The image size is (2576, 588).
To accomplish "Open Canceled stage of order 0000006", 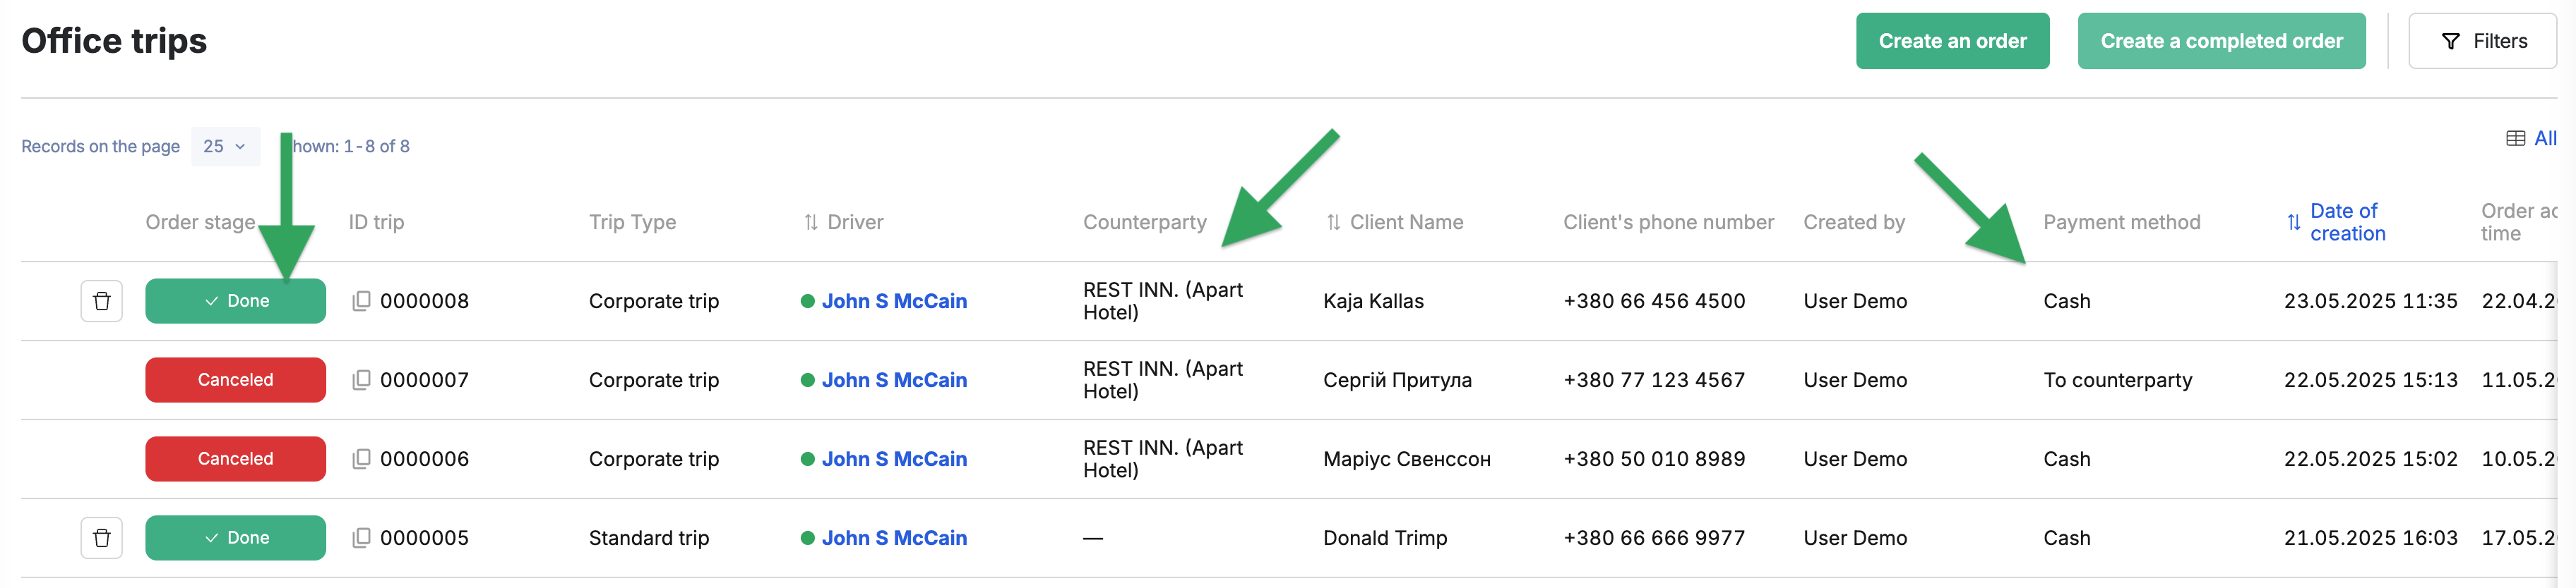I will [x=235, y=458].
